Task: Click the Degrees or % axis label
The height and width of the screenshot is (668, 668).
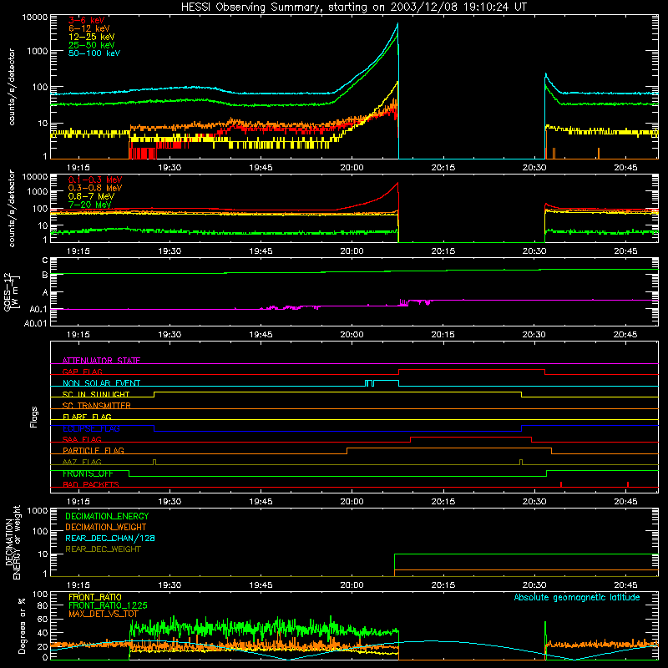Action: [x=22, y=625]
